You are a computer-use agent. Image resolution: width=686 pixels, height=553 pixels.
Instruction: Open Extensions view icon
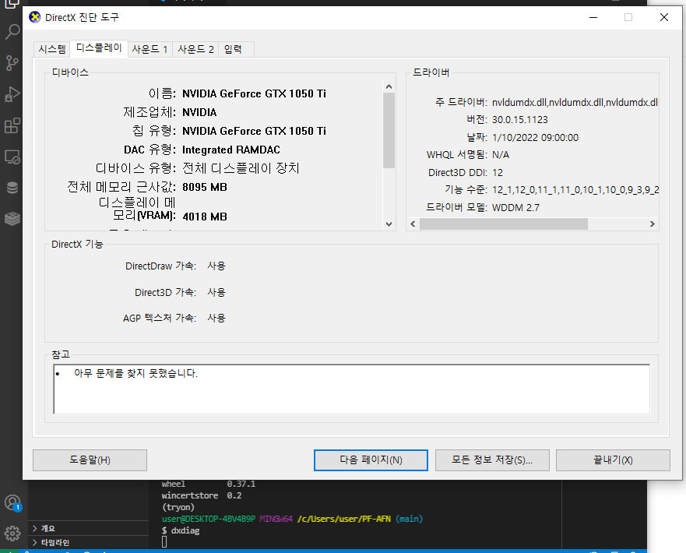click(12, 125)
